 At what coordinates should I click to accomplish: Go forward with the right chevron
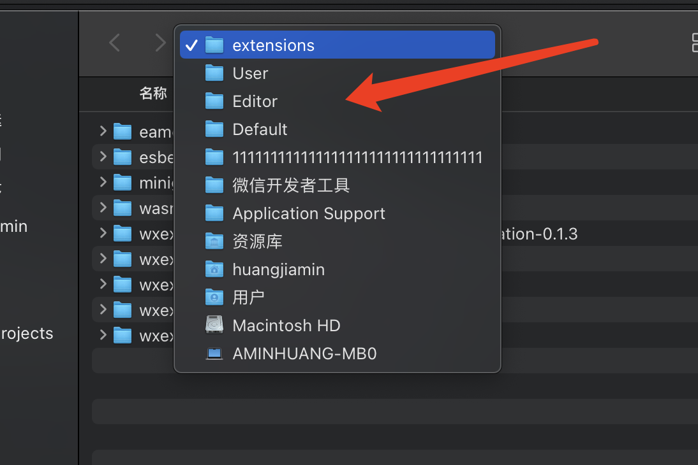[x=160, y=43]
